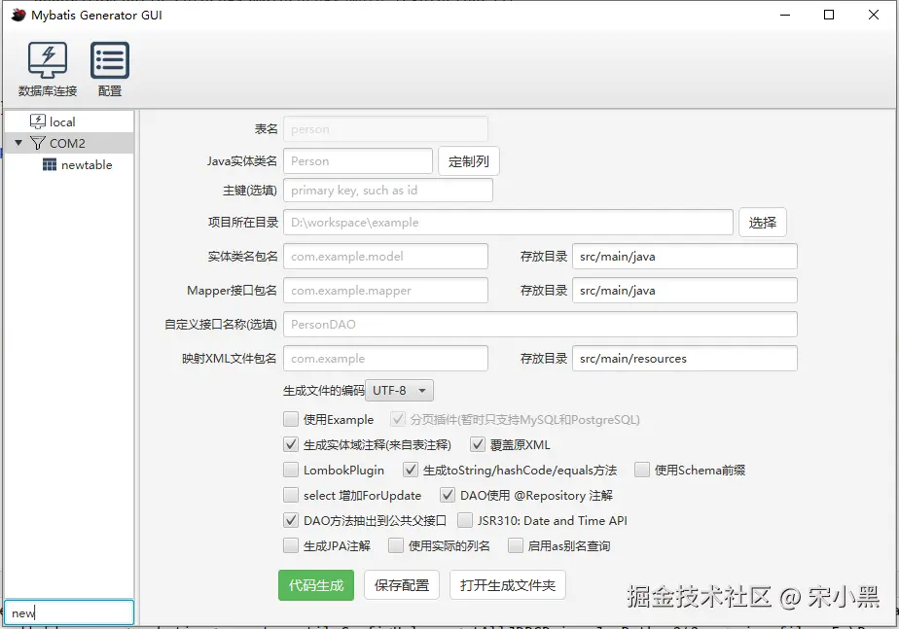Click the table filter box containing 'new'
This screenshot has width=899, height=629.
[69, 612]
